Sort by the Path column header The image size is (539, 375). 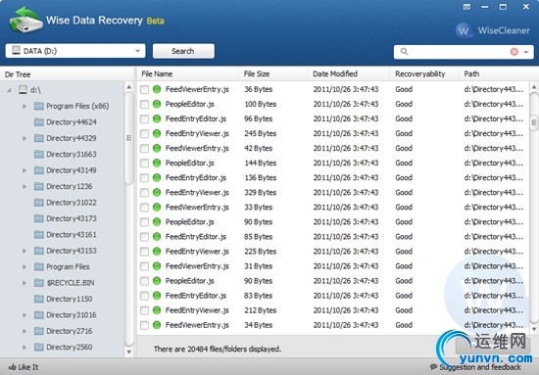click(499, 73)
